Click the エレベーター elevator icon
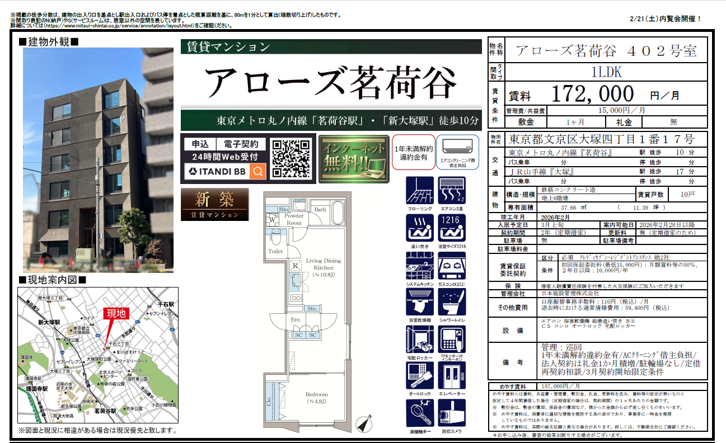726x443 pixels. coord(452,376)
